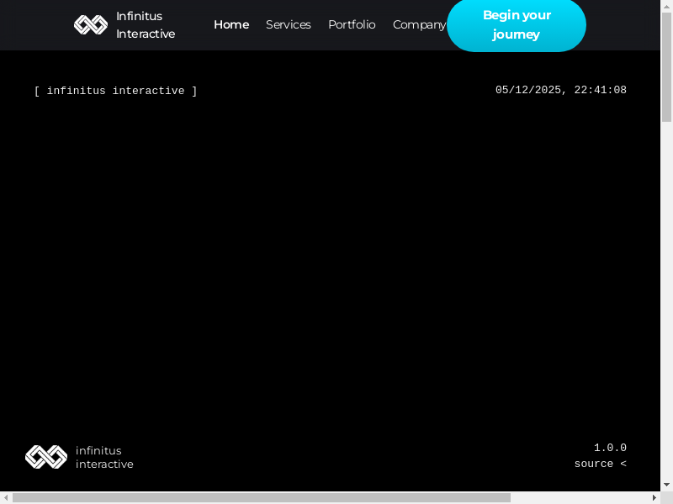673x504 pixels.
Task: Click the horizontal scrollbar right arrow
Action: click(654, 497)
